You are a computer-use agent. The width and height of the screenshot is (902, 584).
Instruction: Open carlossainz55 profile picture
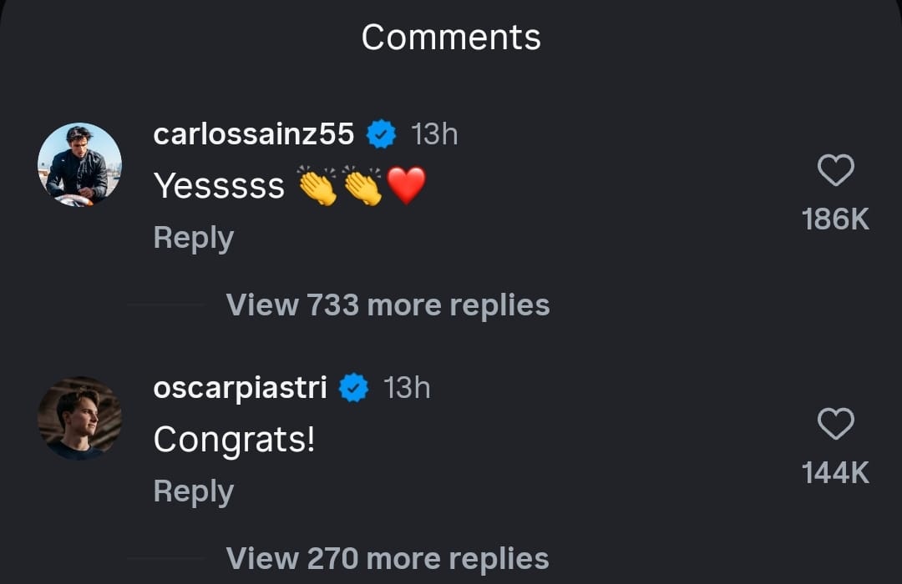(80, 164)
